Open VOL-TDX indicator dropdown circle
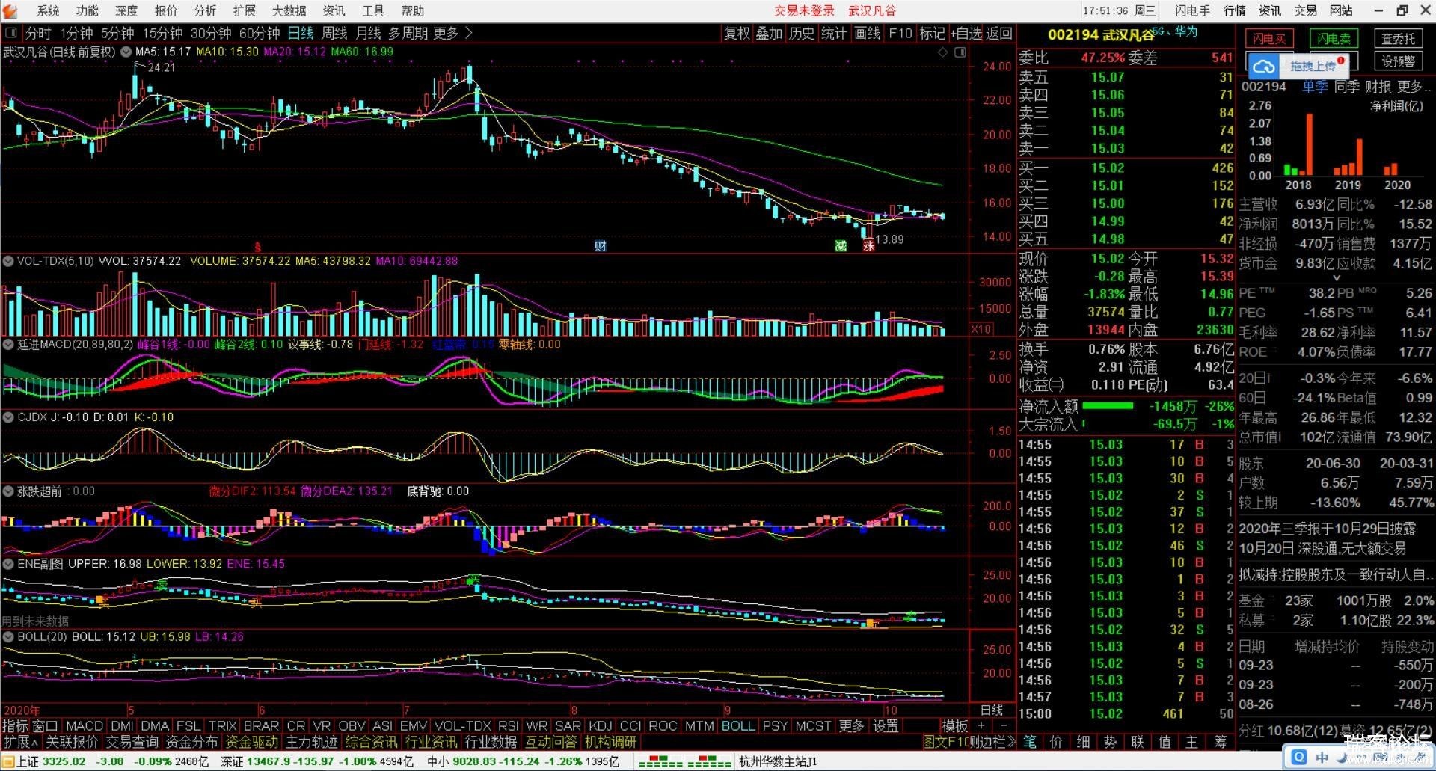This screenshot has width=1436, height=771. point(8,261)
